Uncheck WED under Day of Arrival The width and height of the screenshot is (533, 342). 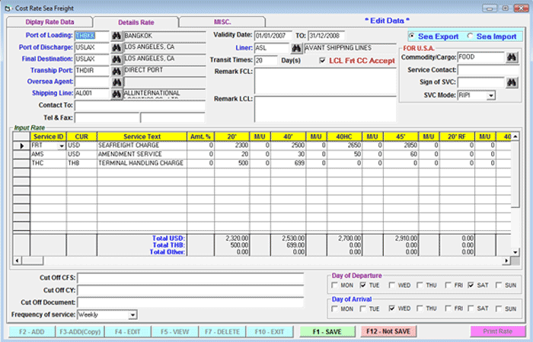point(392,308)
